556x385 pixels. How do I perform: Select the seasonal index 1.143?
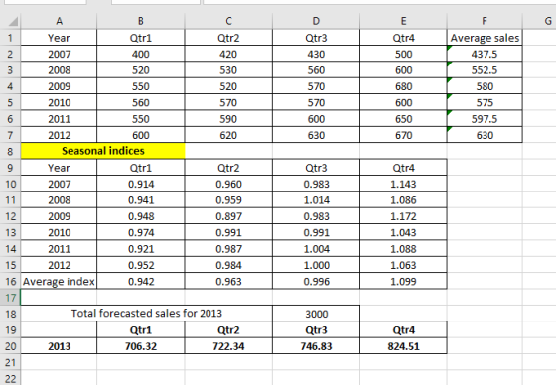tap(403, 184)
